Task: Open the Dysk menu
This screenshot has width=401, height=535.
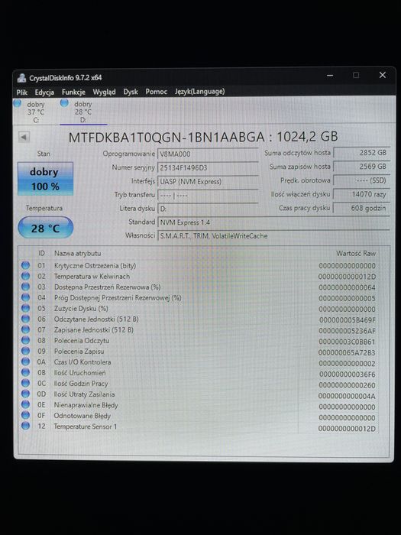Action: click(131, 92)
